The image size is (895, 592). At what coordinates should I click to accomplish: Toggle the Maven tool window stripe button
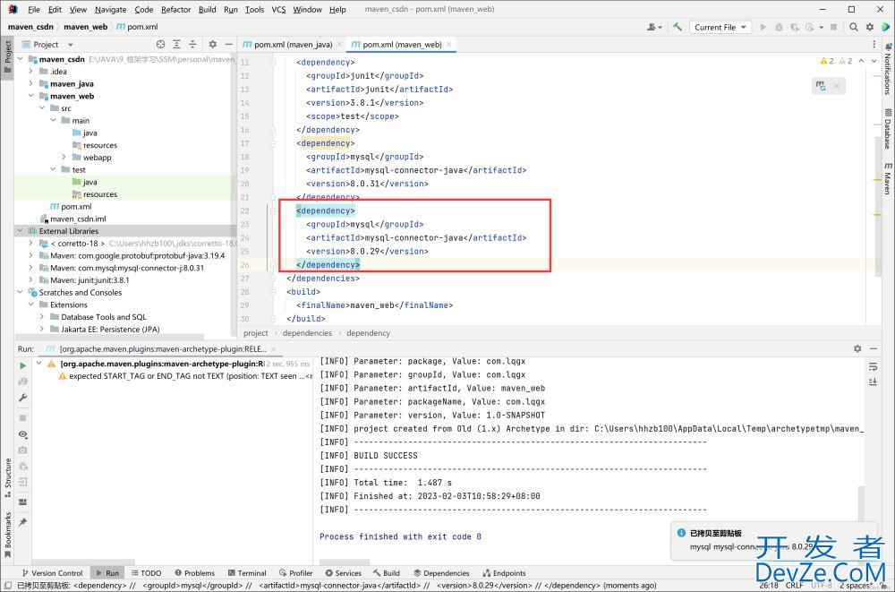tap(888, 179)
